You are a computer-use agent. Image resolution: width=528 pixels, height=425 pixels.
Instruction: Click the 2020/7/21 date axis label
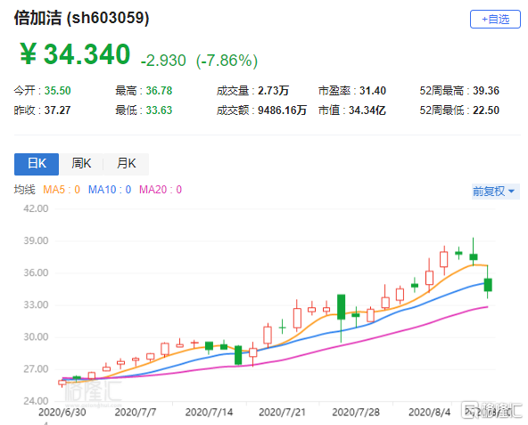[x=282, y=413]
